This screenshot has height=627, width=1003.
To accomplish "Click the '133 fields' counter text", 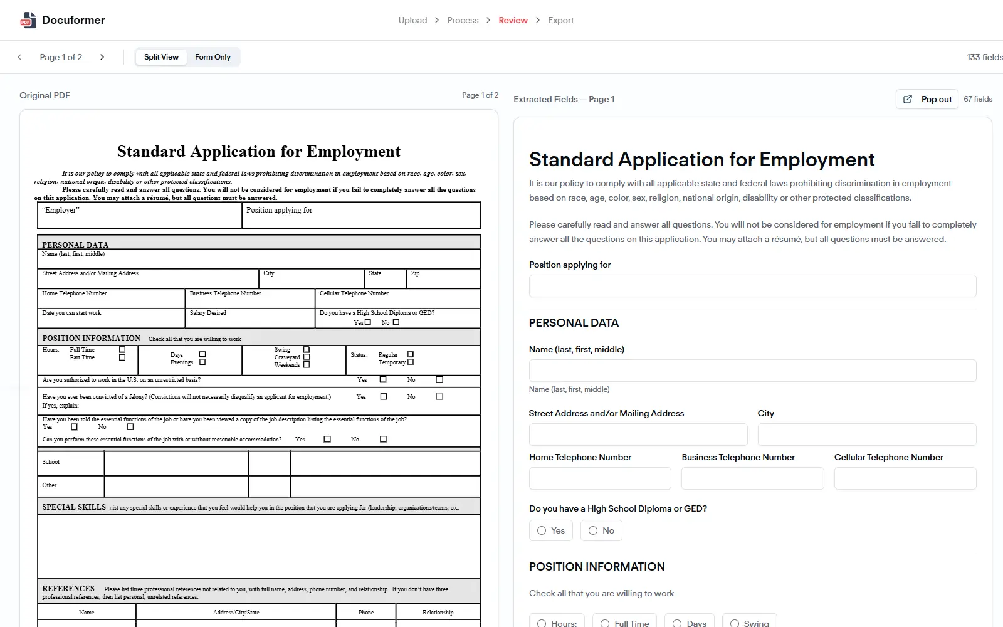I will click(985, 57).
